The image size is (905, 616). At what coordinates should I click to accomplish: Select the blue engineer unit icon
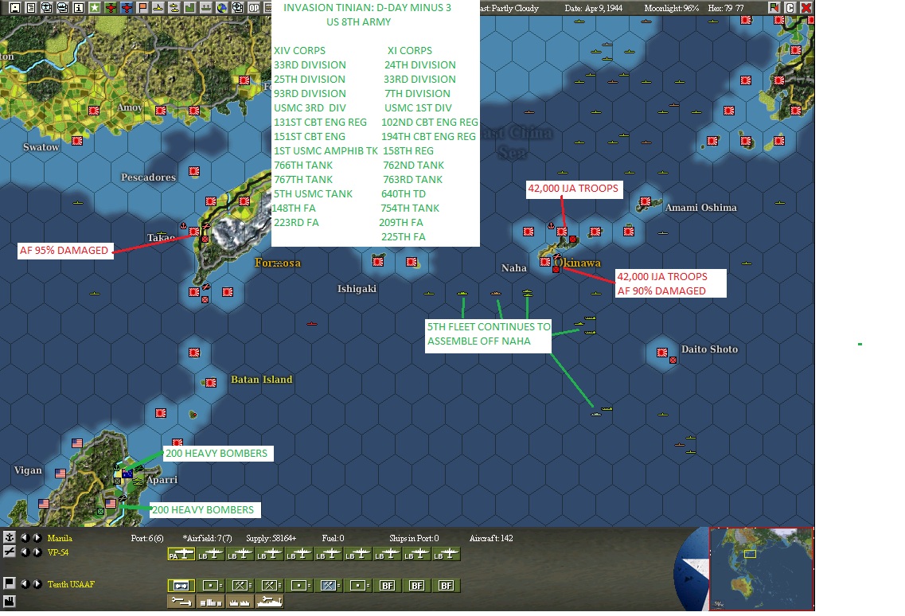pyautogui.click(x=329, y=586)
